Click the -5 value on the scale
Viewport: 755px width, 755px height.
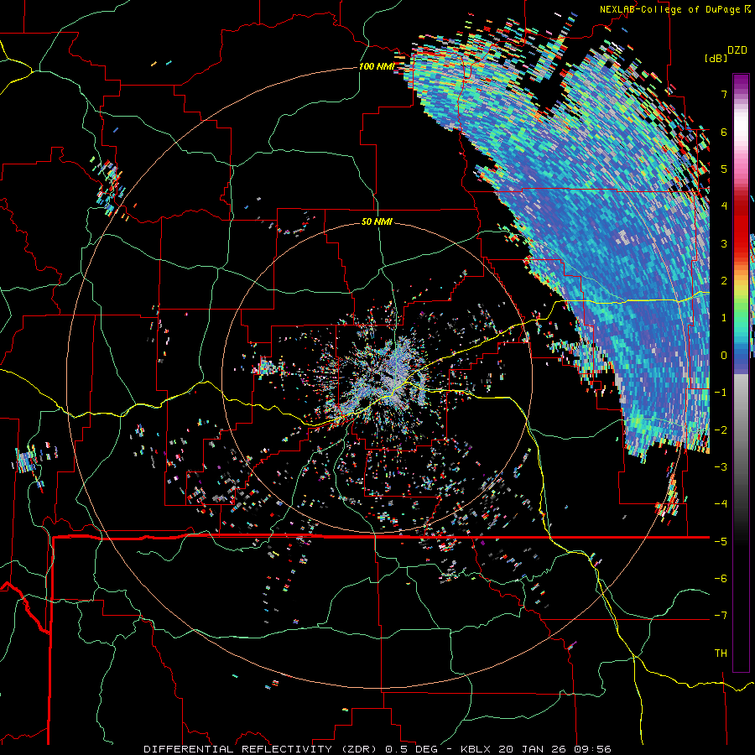721,542
